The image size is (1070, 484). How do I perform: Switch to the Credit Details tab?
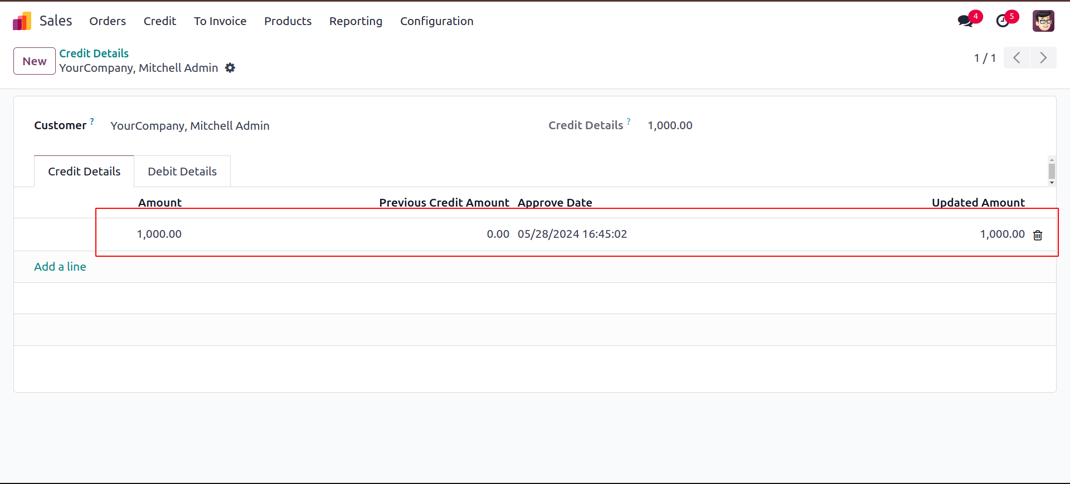[x=84, y=172]
